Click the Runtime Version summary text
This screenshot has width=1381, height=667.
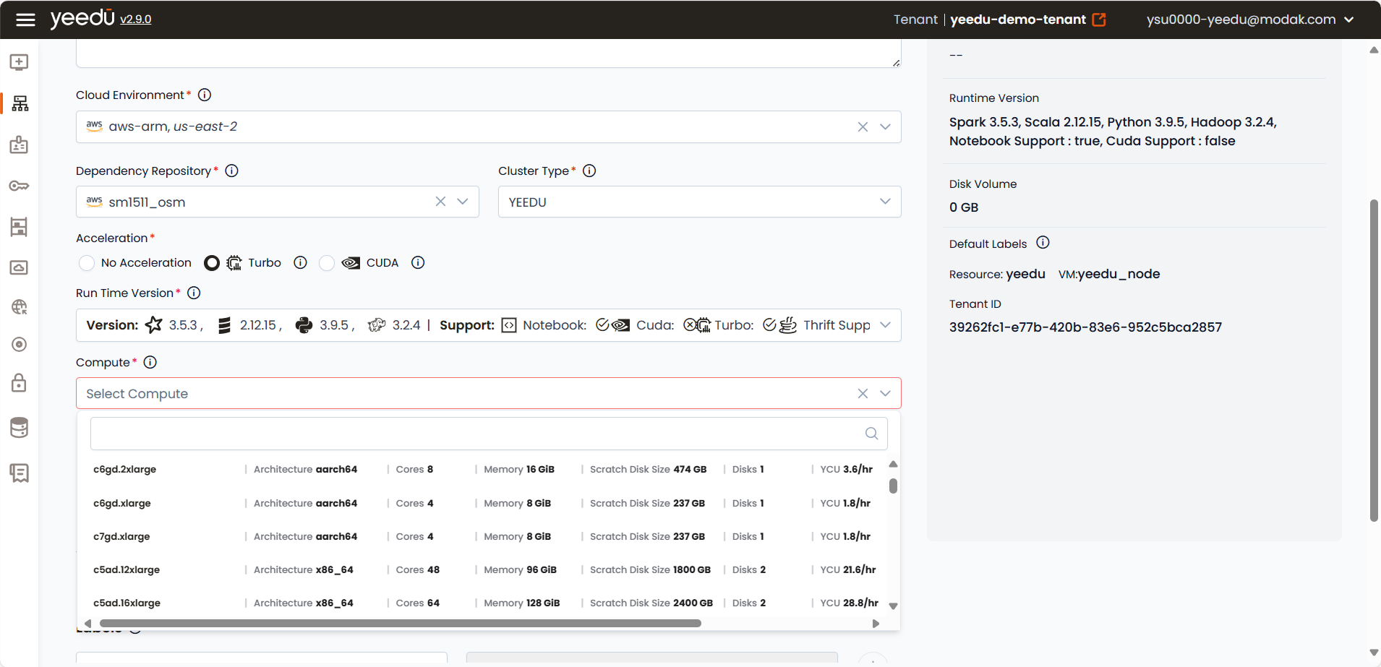point(1113,132)
